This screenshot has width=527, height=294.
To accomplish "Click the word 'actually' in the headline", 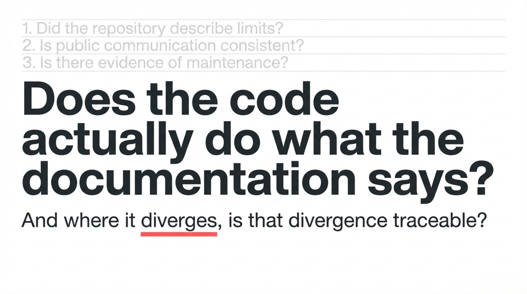I will pos(106,141).
